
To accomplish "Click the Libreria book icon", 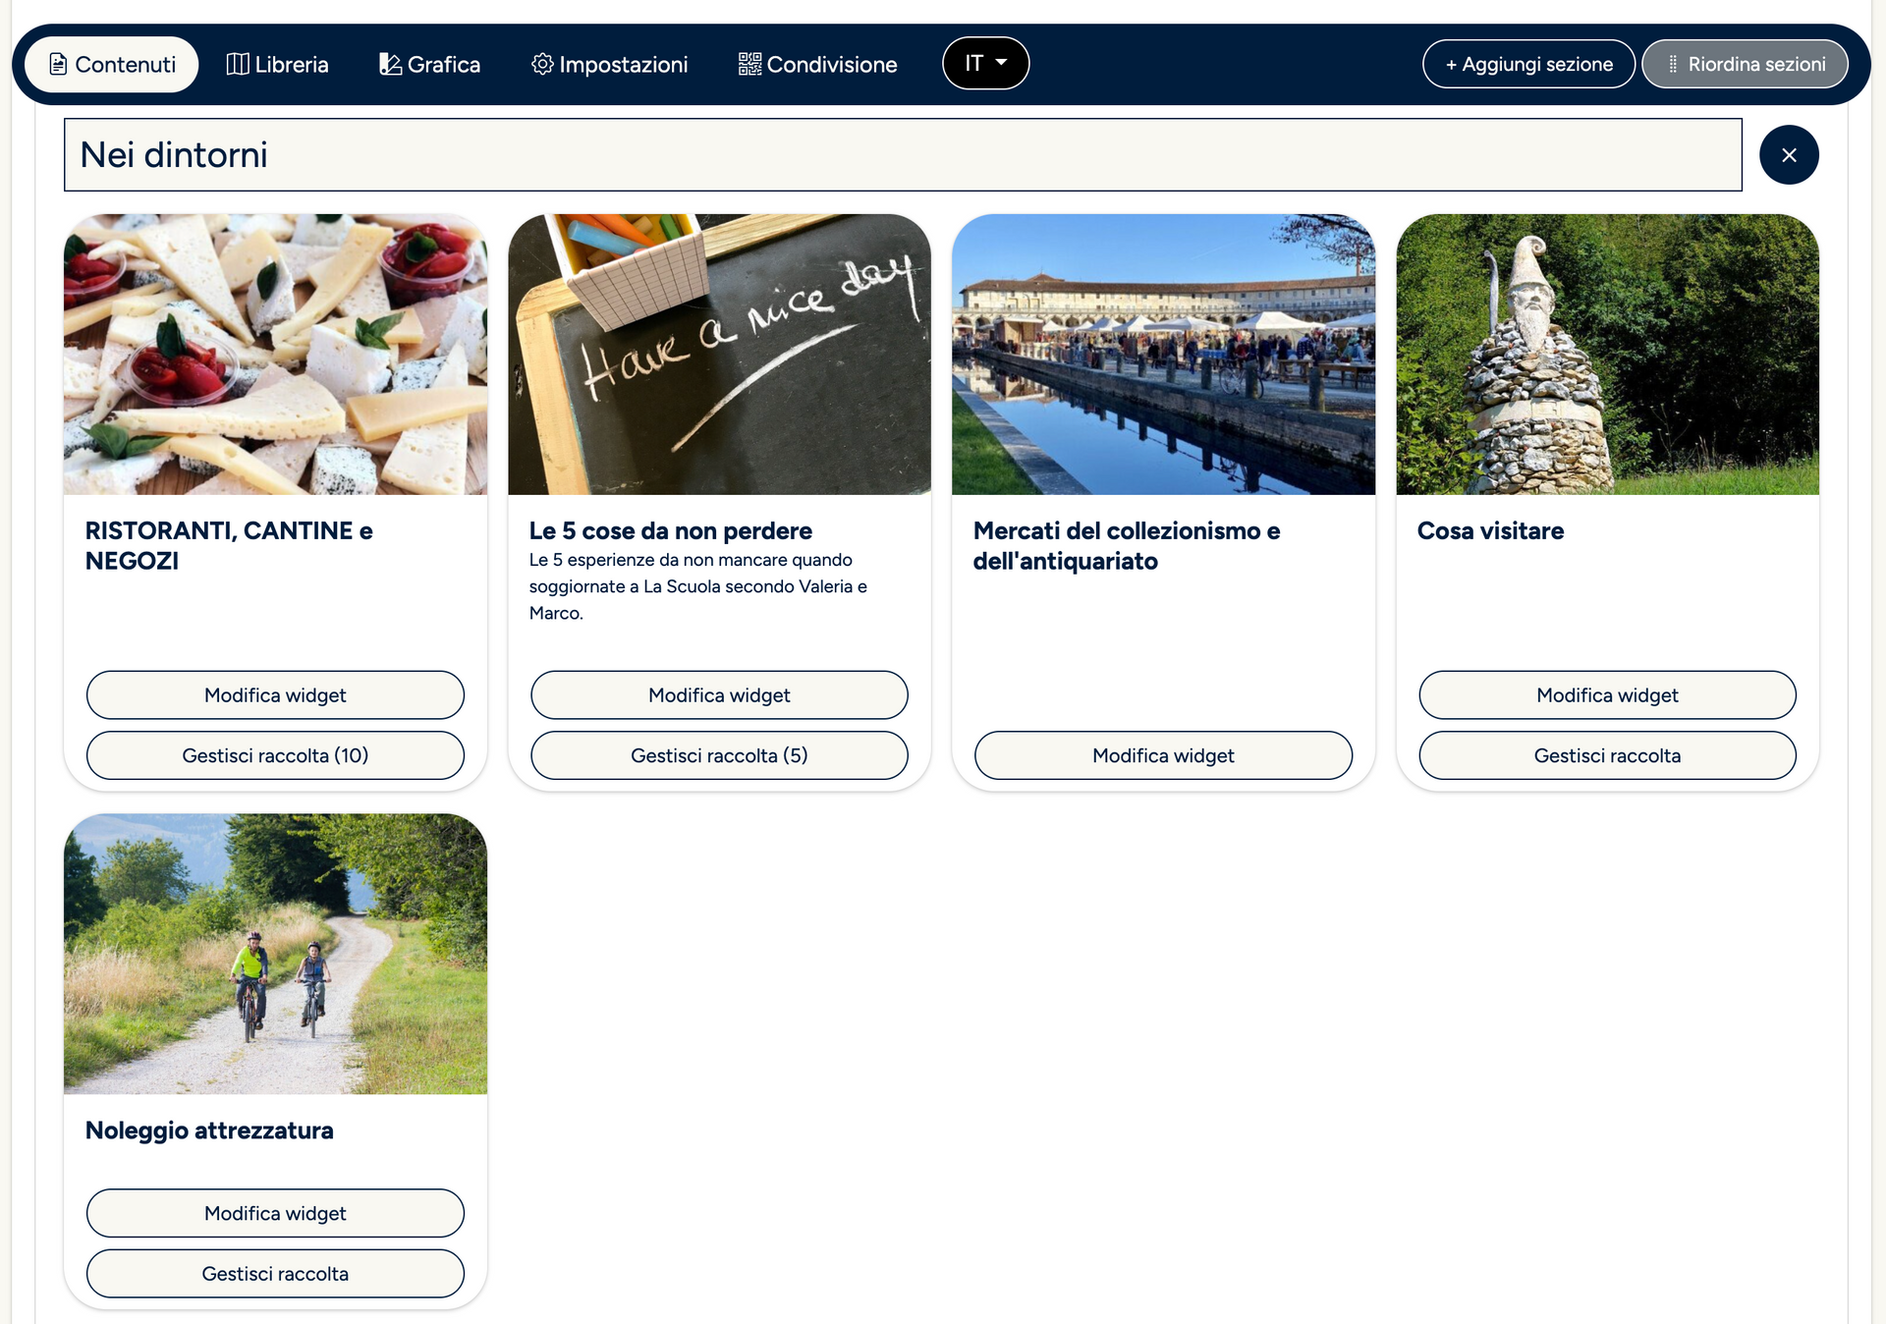I will point(238,65).
